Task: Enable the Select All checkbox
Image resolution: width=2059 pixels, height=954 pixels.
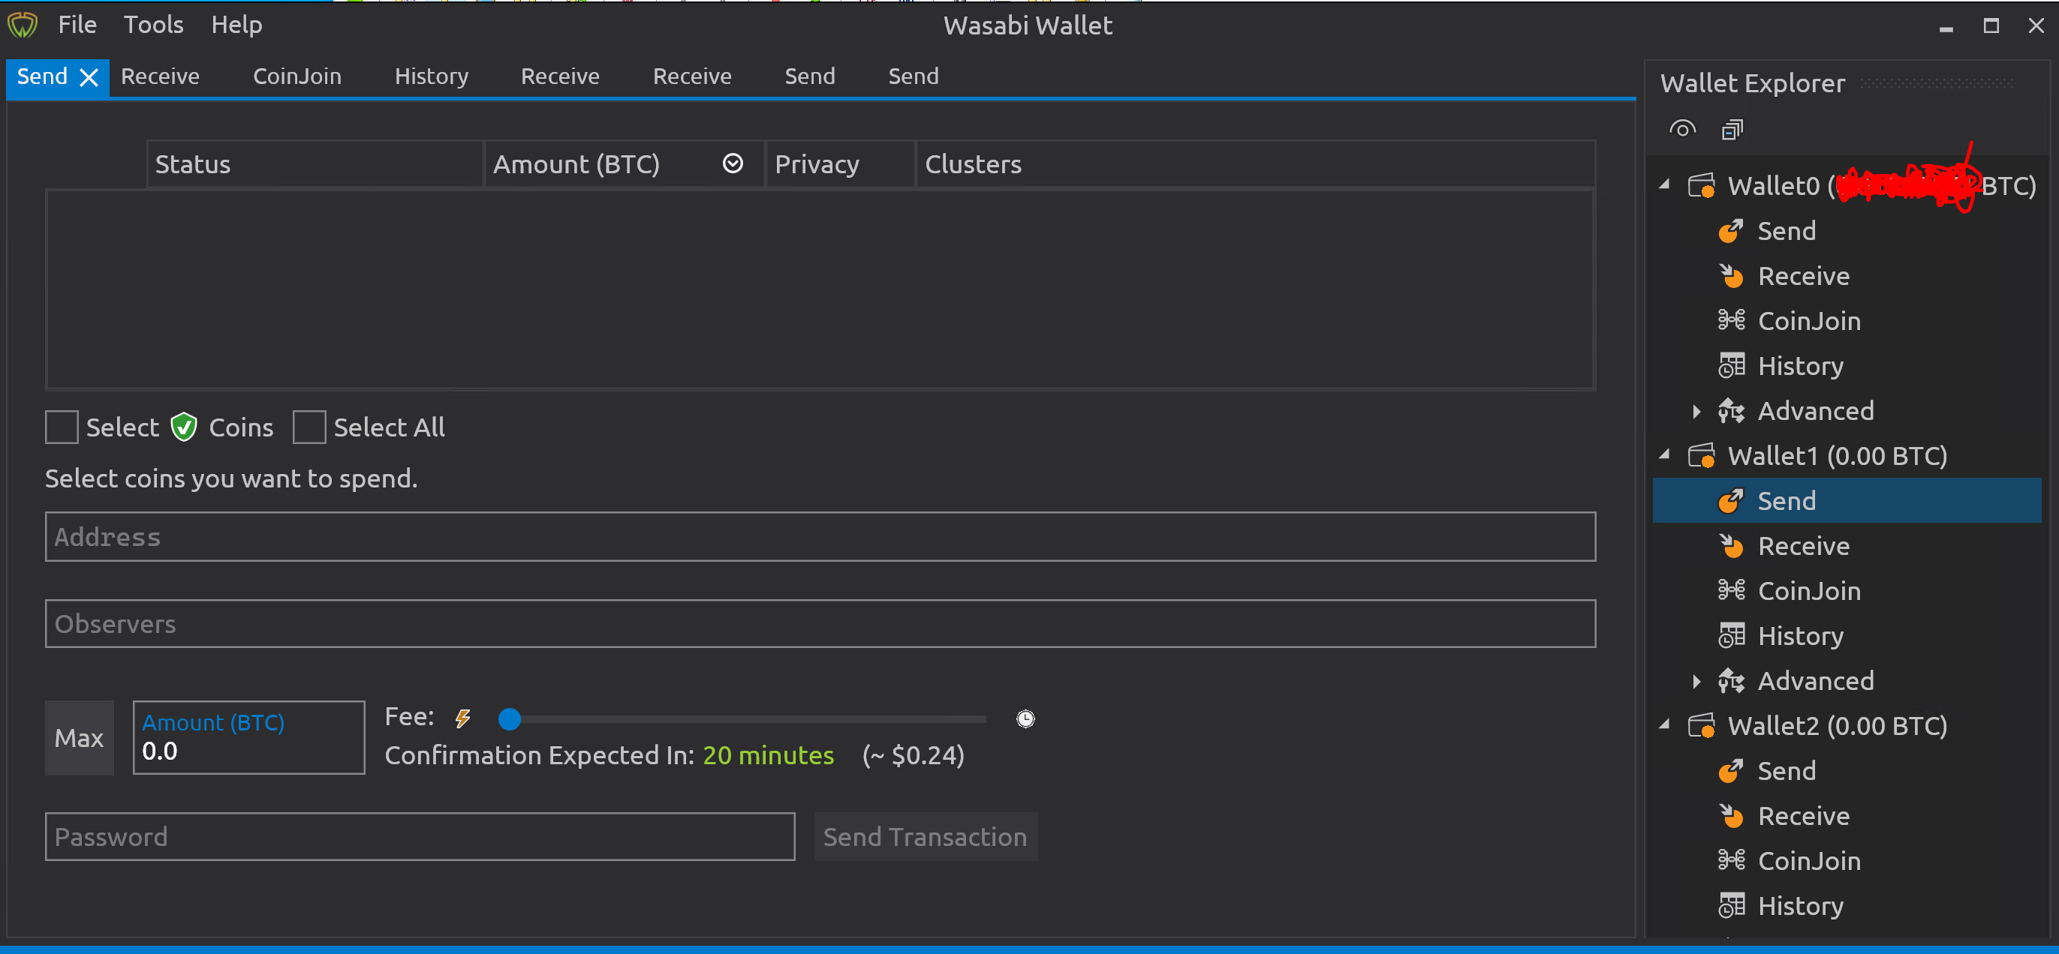Action: 309,427
